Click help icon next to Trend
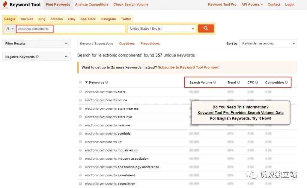Image resolution: width=307 pixels, height=188 pixels. [x=238, y=82]
